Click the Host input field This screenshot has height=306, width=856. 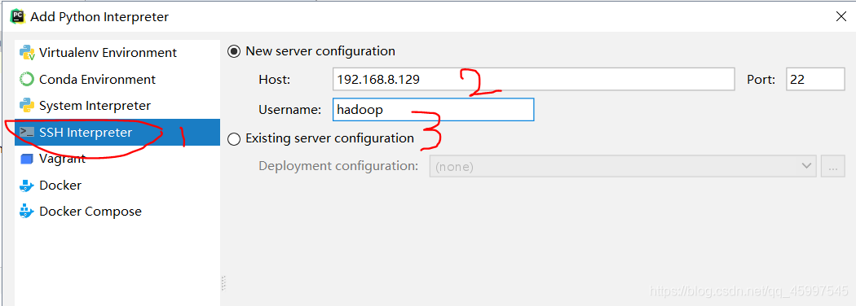coord(533,79)
